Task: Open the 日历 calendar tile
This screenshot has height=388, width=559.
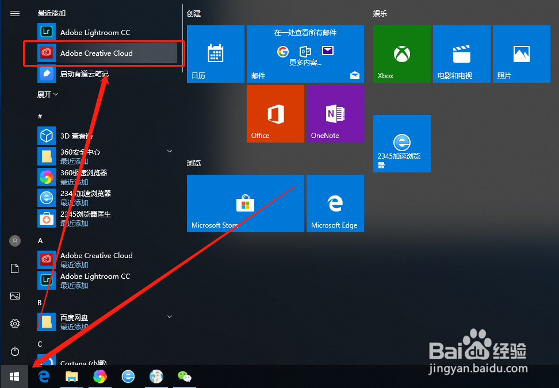Action: pyautogui.click(x=216, y=54)
